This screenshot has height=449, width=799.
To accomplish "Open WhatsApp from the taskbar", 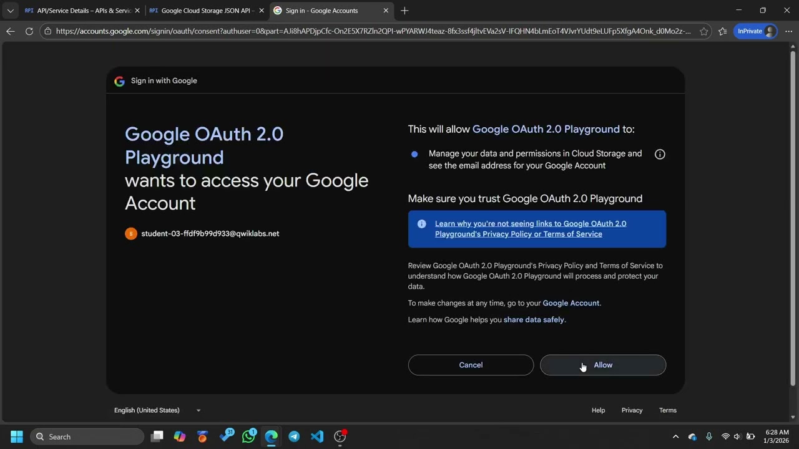I will click(248, 437).
